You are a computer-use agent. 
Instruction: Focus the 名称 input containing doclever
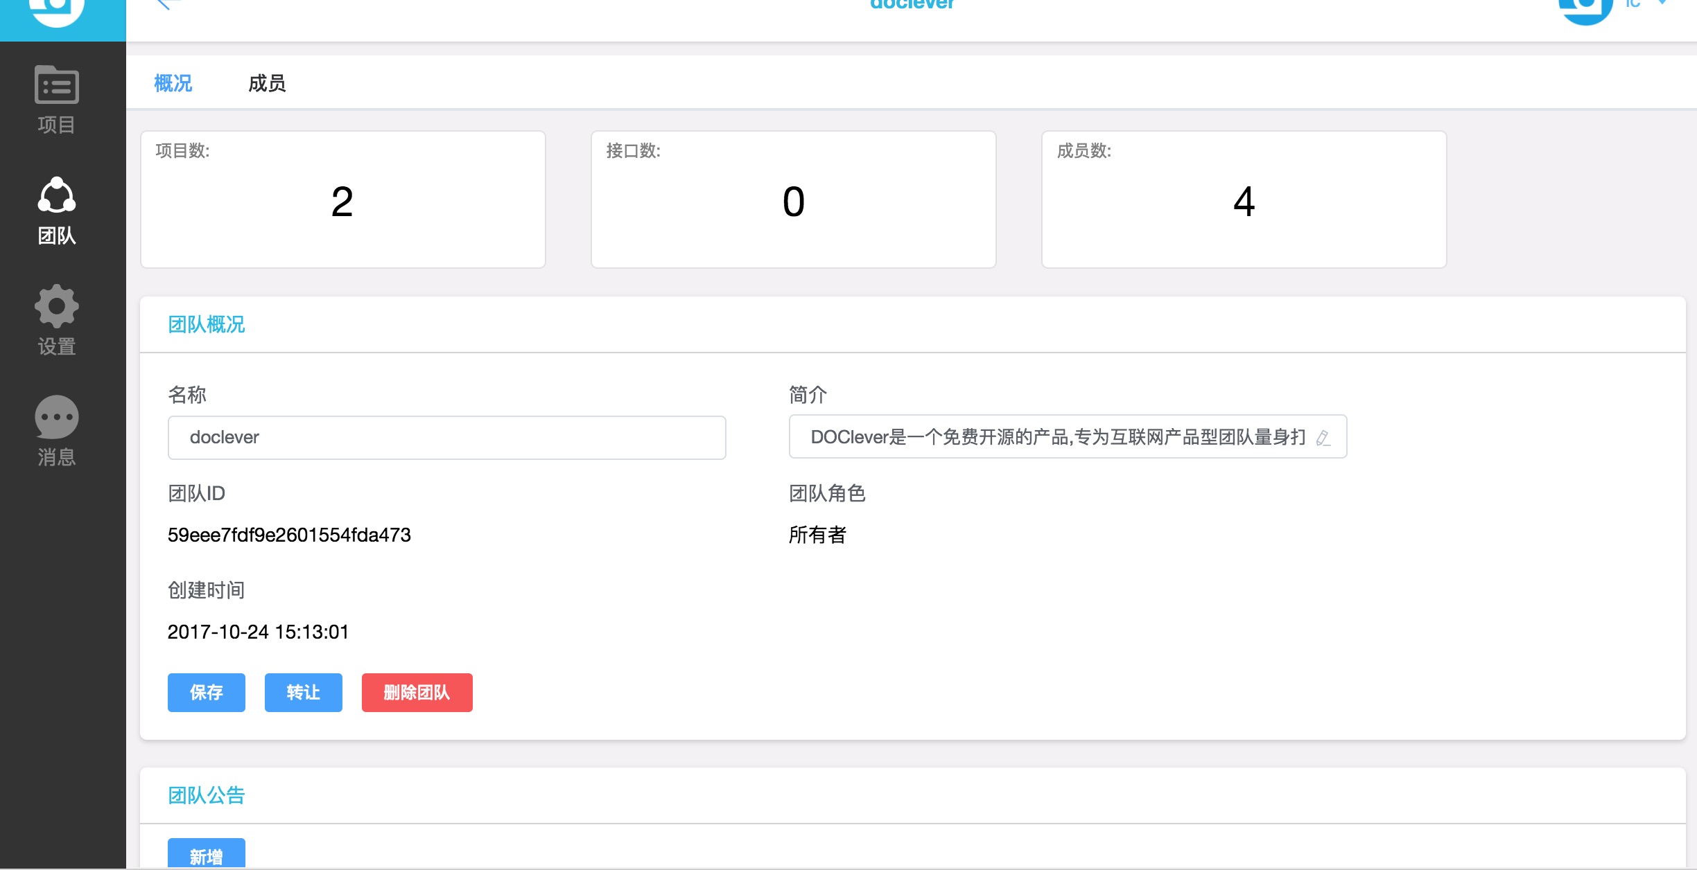(x=447, y=438)
